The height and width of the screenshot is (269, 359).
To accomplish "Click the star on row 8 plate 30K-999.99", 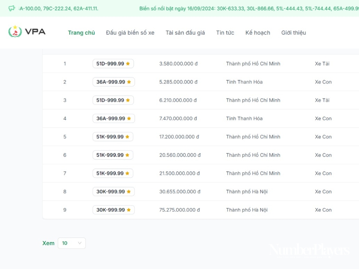I will tap(129, 192).
